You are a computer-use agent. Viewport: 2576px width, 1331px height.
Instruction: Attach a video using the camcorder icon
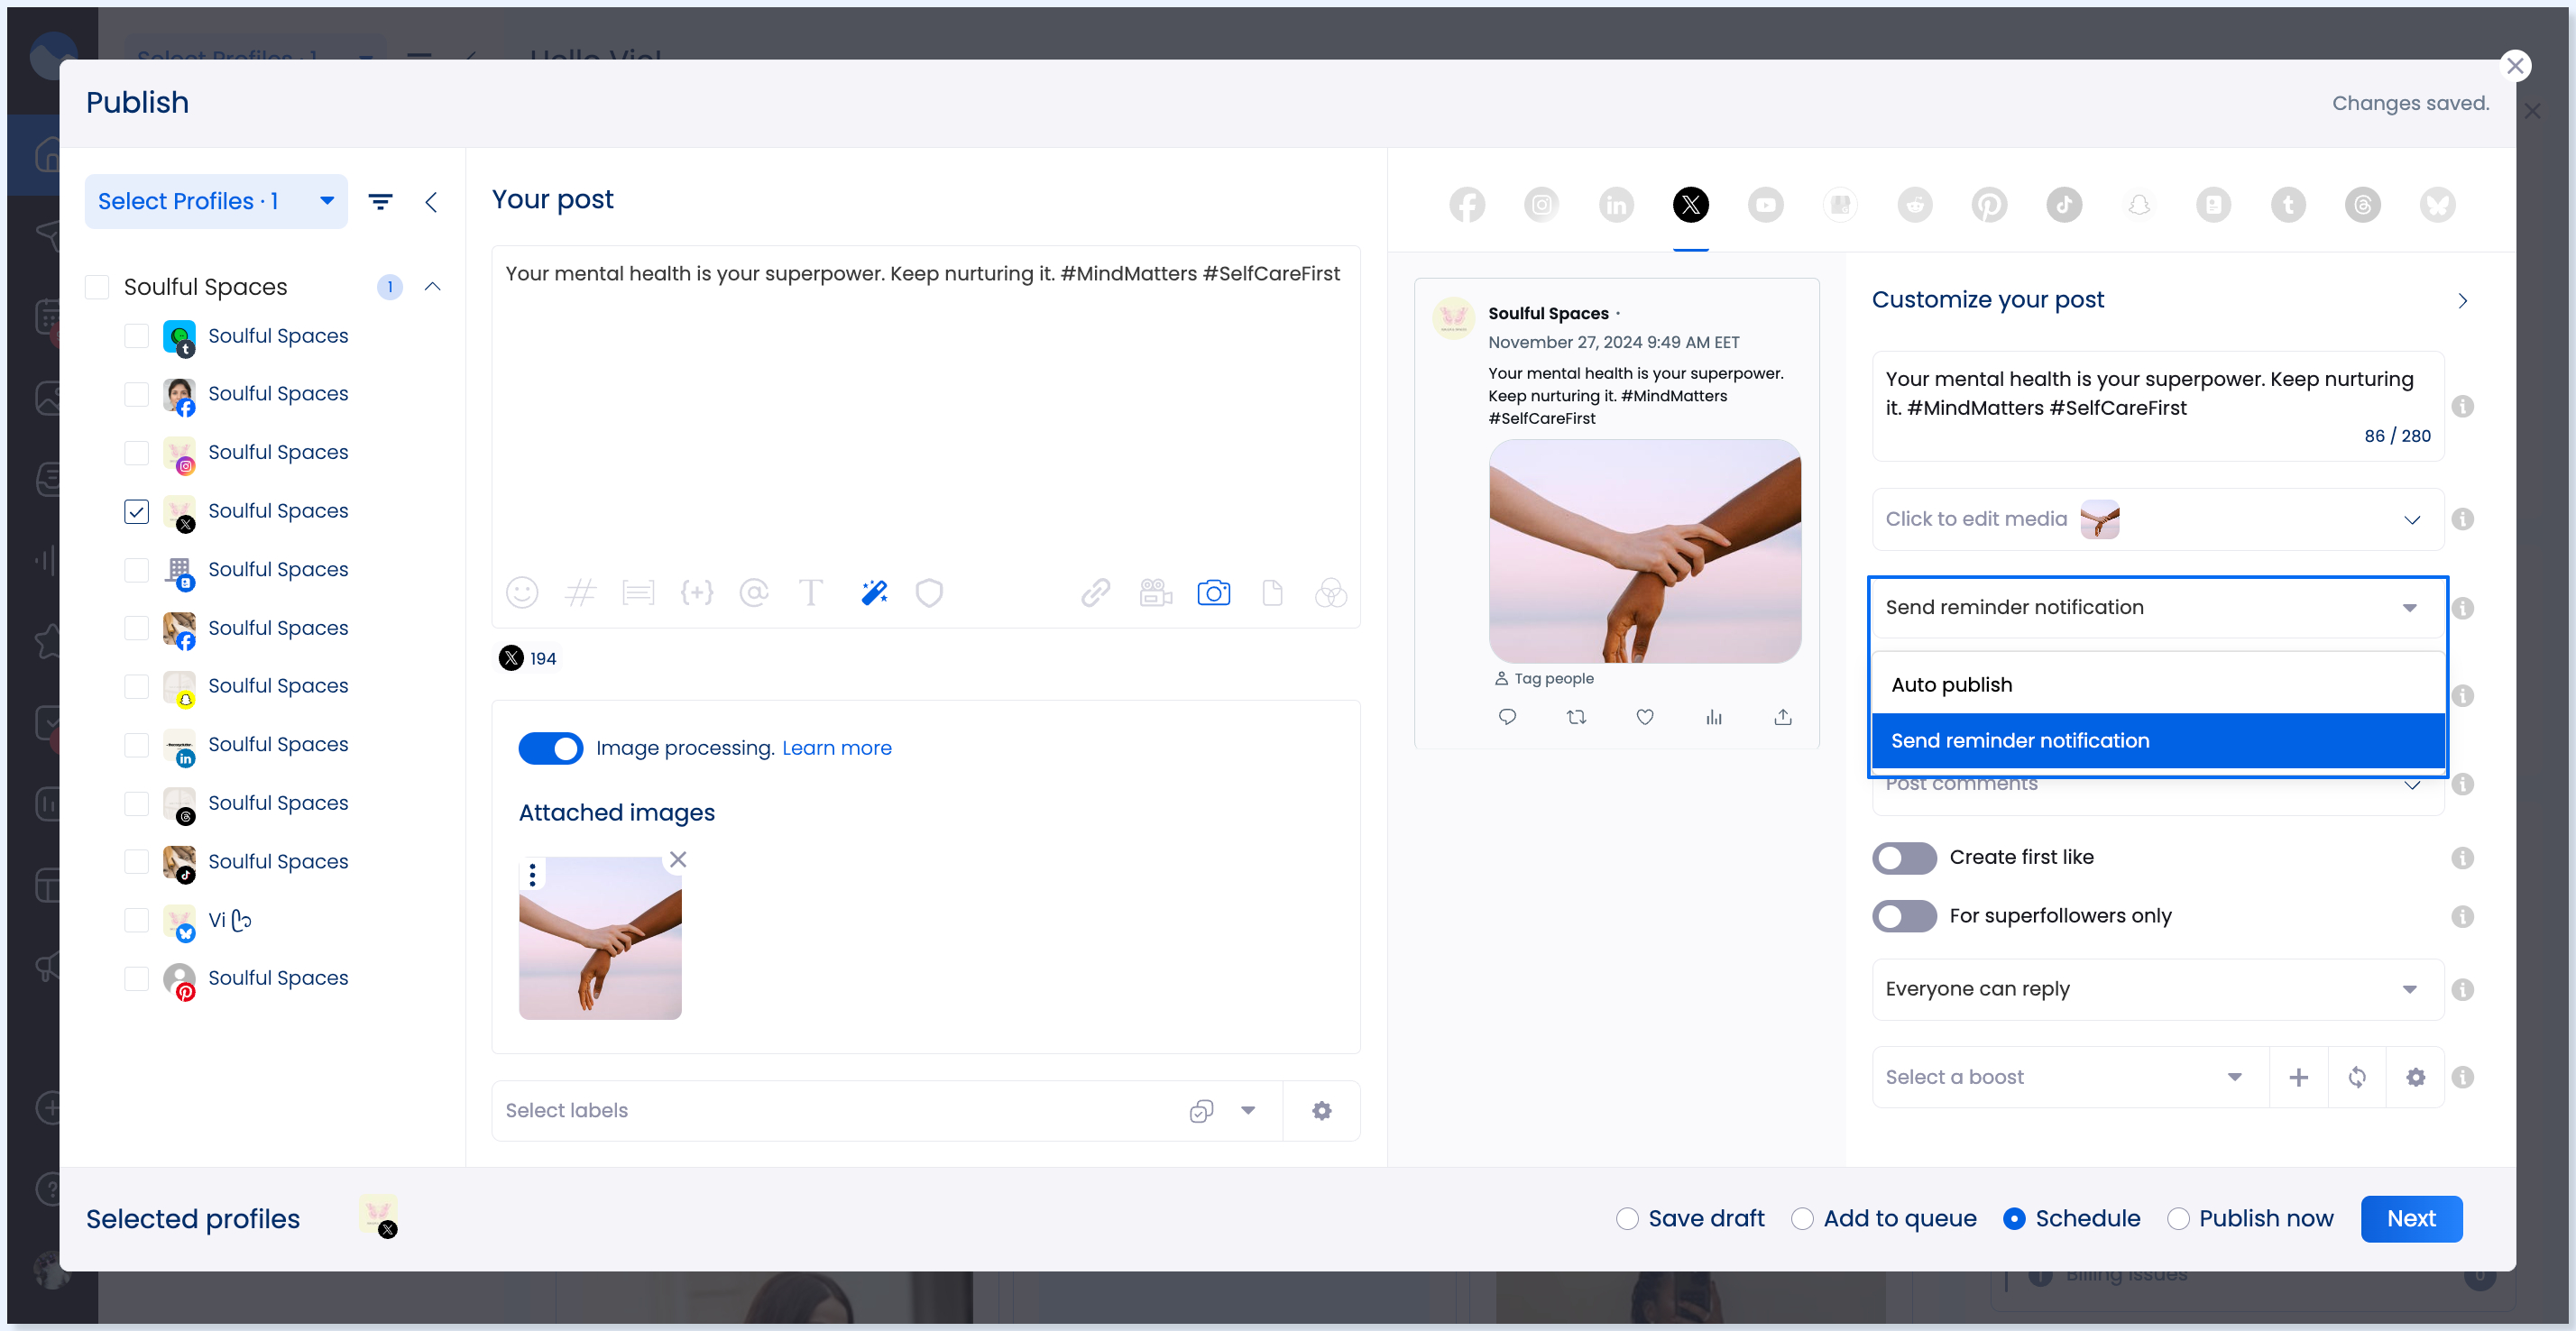point(1155,593)
